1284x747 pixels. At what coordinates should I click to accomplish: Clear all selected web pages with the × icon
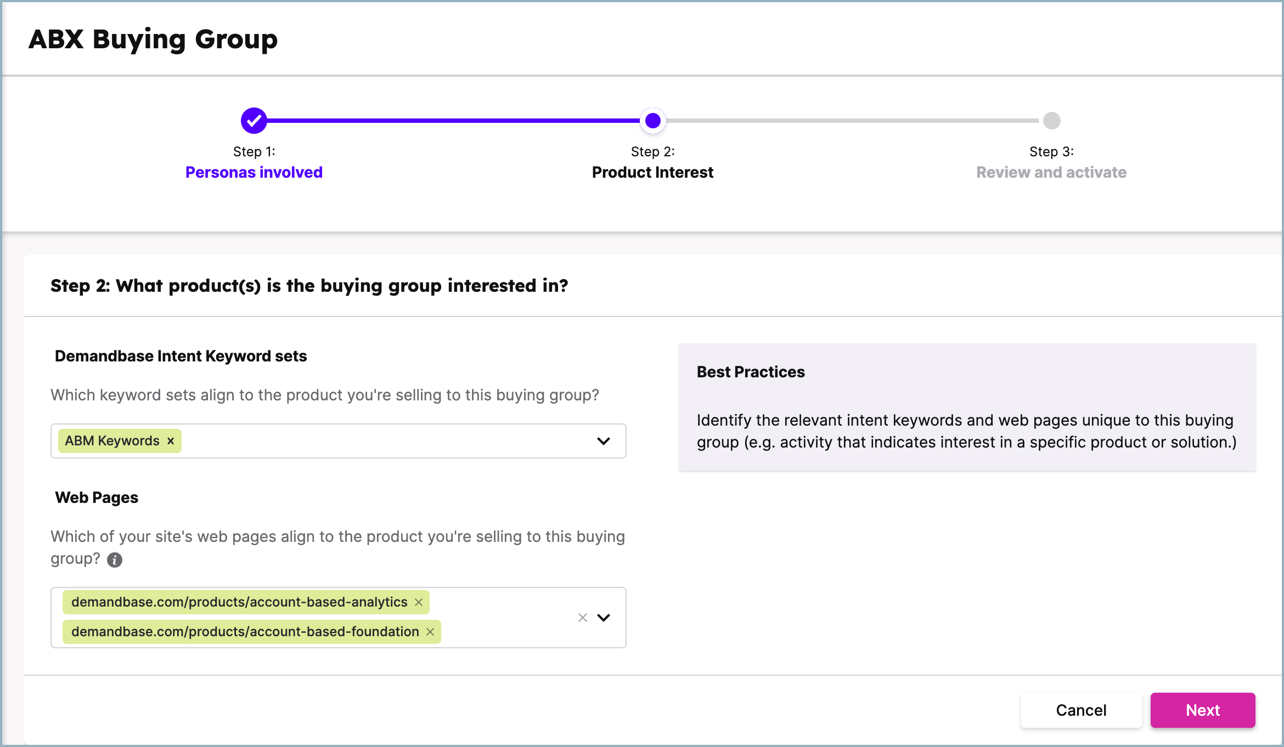pos(582,618)
